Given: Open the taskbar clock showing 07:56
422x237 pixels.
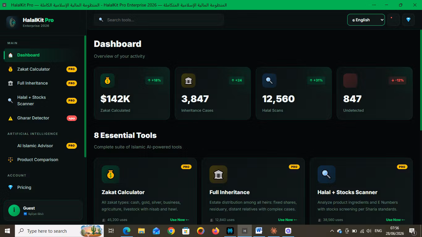Looking at the screenshot, I should click(395, 231).
